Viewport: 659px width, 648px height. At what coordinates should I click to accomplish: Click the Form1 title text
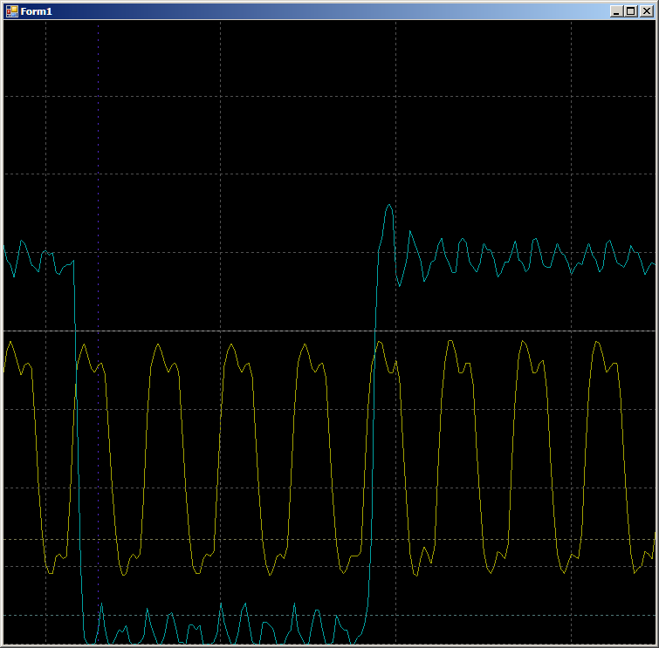[36, 11]
